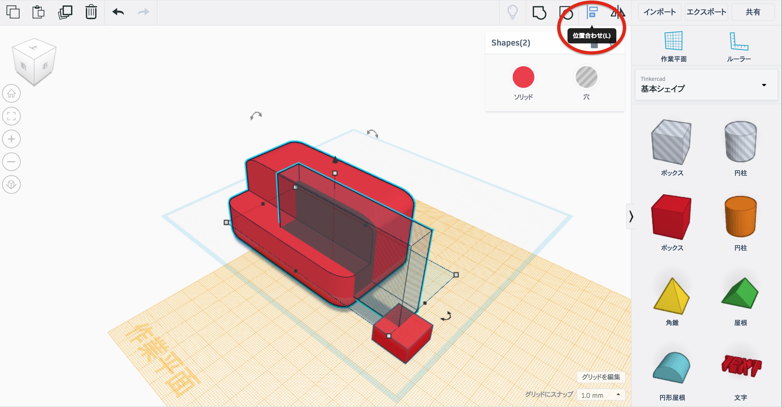Click the Paste clipboard icon

pos(38,12)
